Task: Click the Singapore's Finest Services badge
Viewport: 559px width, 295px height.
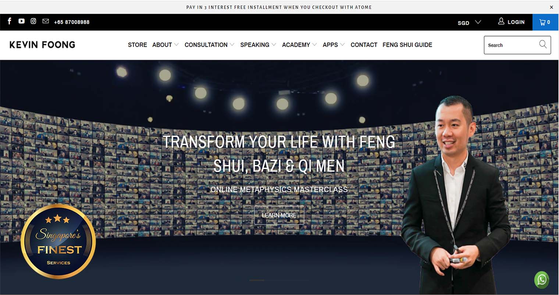Action: (x=58, y=241)
